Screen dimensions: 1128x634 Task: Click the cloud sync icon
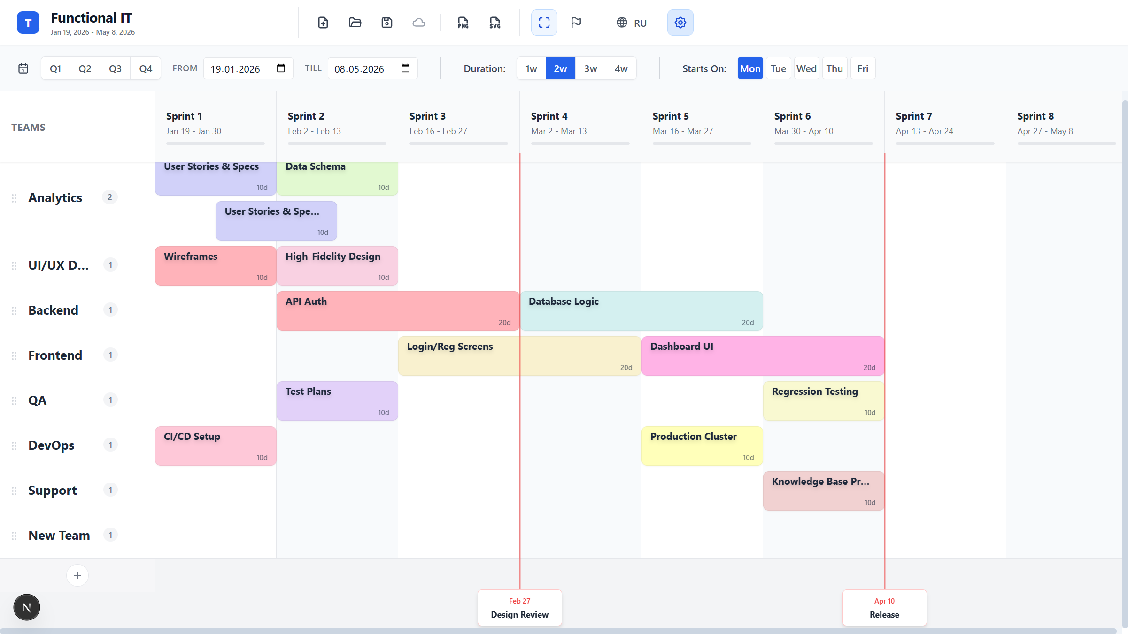point(419,23)
